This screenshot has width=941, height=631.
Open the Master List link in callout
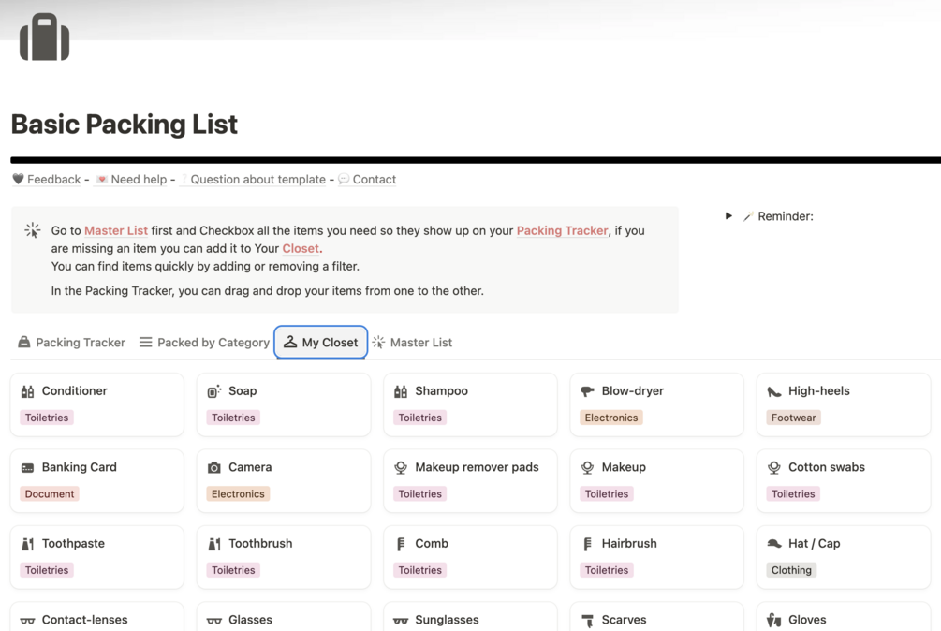pos(116,230)
